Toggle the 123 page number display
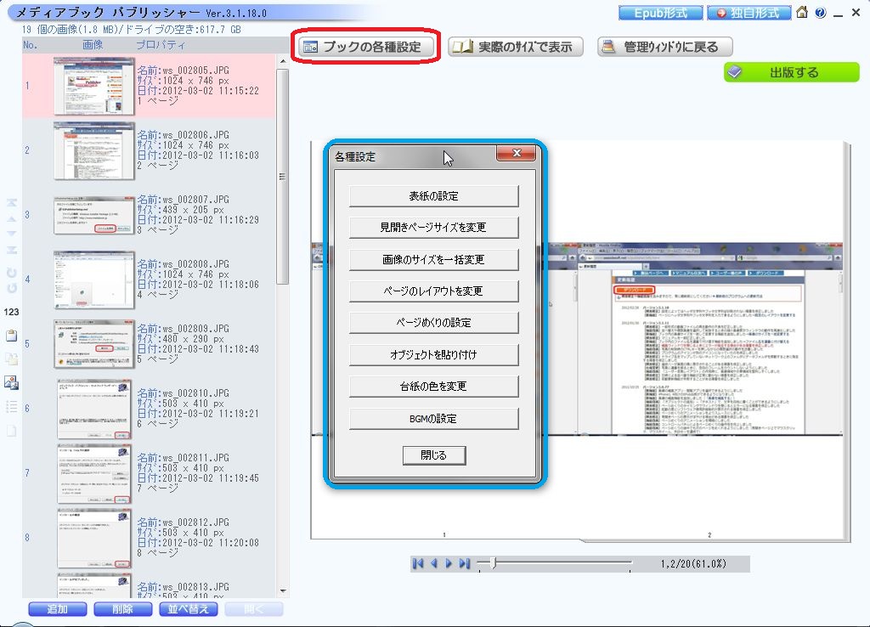 click(x=11, y=312)
